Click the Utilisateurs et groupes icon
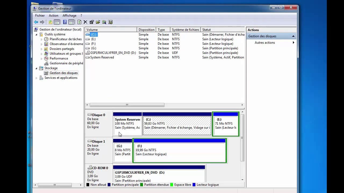 point(46,54)
